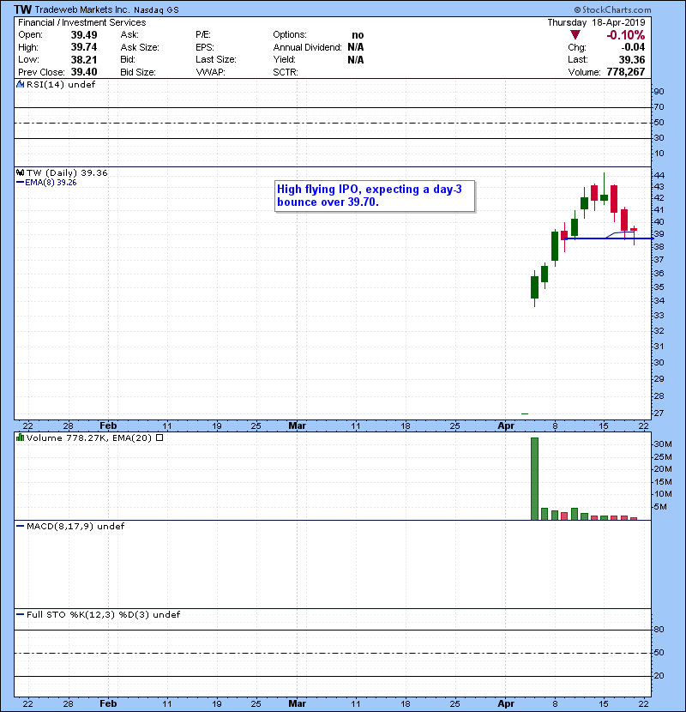Image resolution: width=686 pixels, height=712 pixels.
Task: Click the 'High flying IPO' annotation box
Action: pos(375,196)
